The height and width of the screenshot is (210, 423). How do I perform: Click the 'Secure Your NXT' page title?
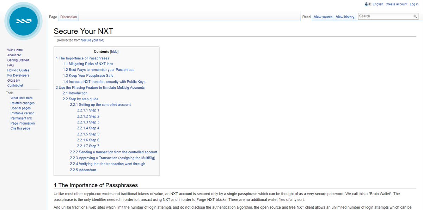pos(84,31)
